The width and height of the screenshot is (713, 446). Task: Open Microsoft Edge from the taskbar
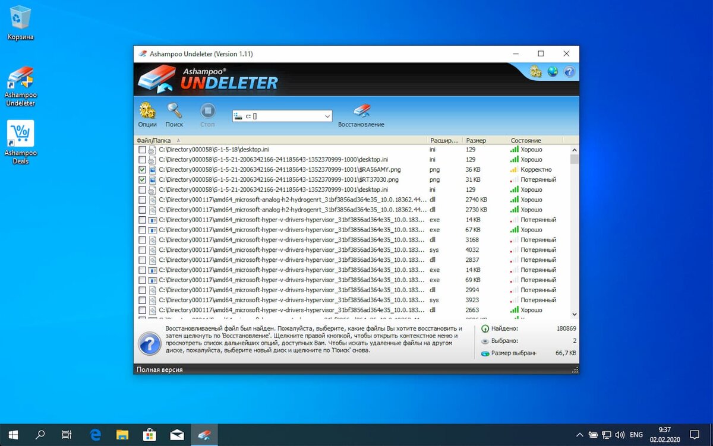tap(94, 435)
